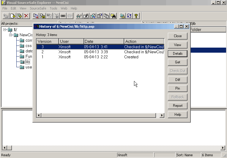Open the View menu
This screenshot has height=158, width=227.
[x=23, y=8]
